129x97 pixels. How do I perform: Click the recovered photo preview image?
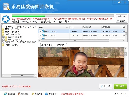point(81,62)
